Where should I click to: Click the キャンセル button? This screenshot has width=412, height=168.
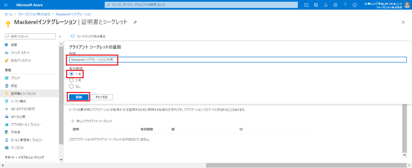(101, 97)
